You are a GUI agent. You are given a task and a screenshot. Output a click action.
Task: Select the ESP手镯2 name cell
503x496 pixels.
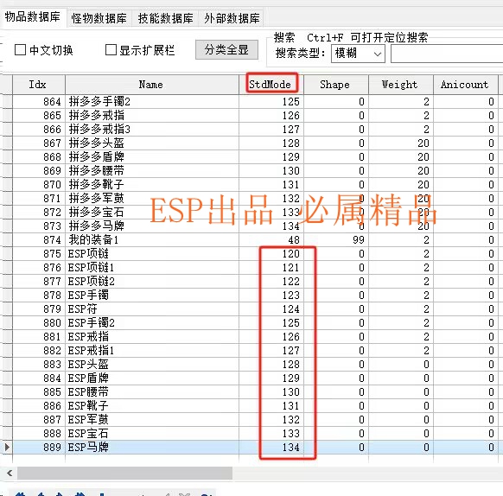(x=152, y=323)
